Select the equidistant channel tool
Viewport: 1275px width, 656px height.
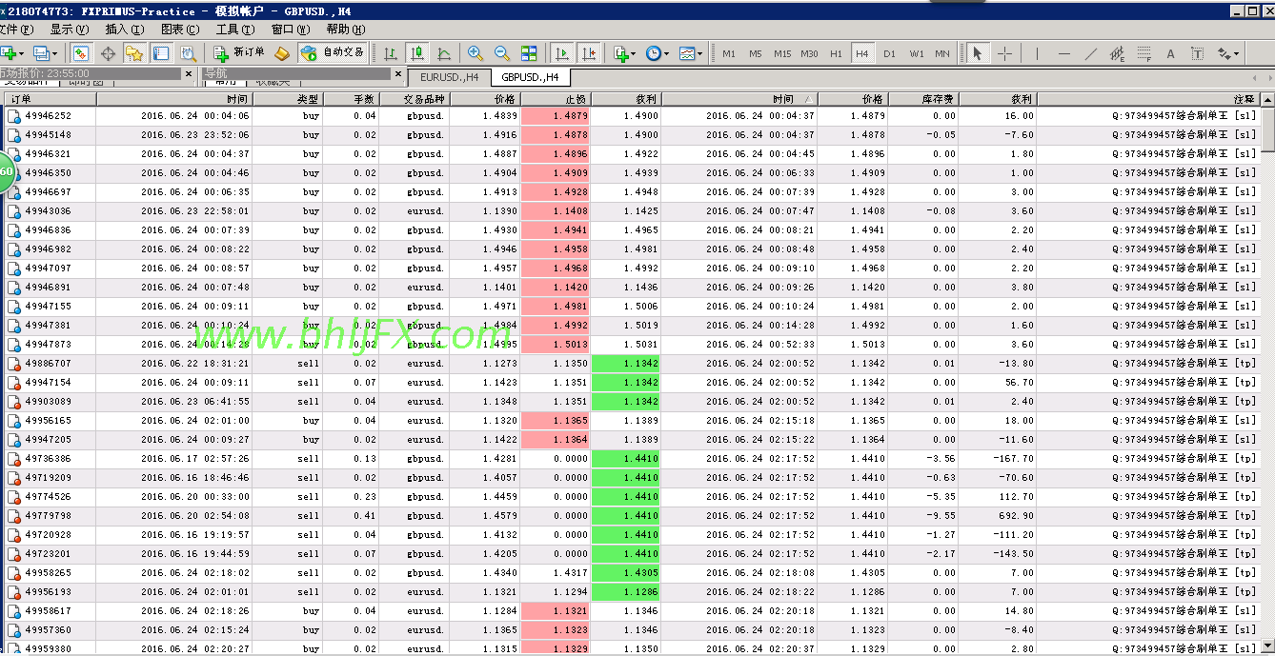pyautogui.click(x=1118, y=53)
